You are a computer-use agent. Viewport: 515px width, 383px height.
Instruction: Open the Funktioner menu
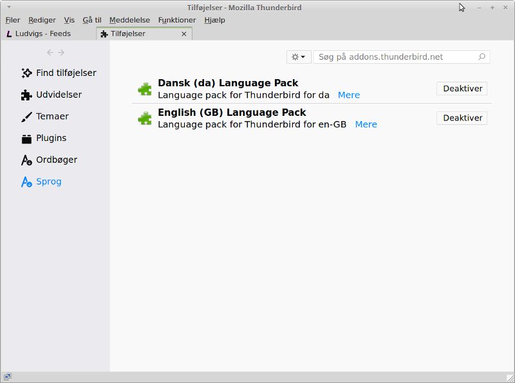pyautogui.click(x=177, y=20)
